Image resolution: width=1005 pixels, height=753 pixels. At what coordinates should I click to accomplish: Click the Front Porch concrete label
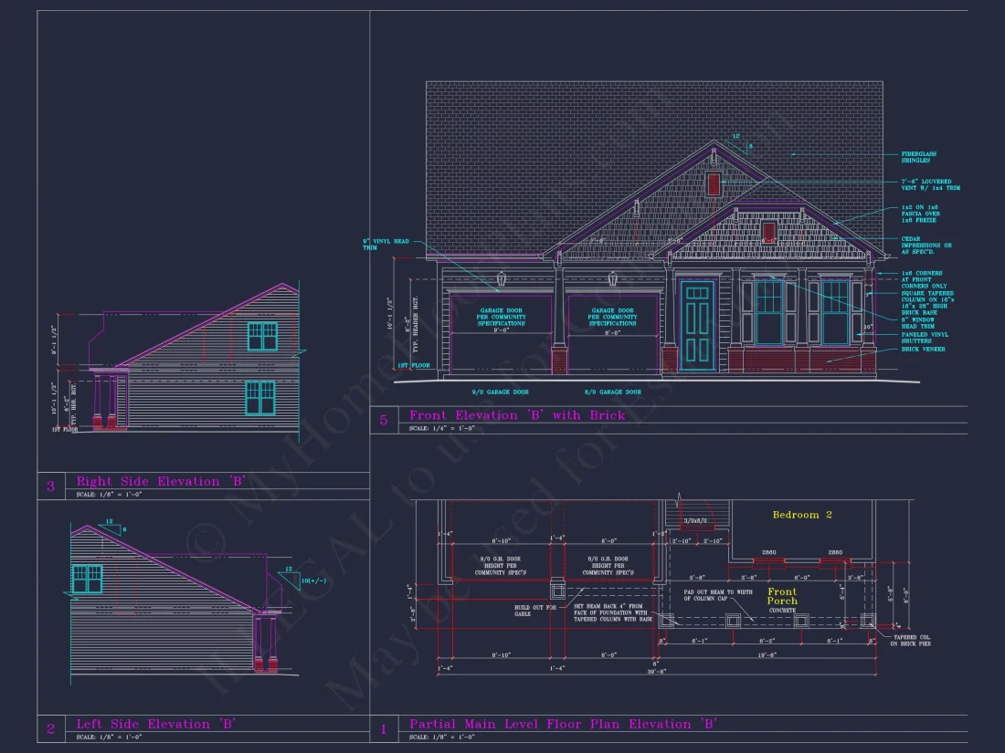(x=781, y=598)
